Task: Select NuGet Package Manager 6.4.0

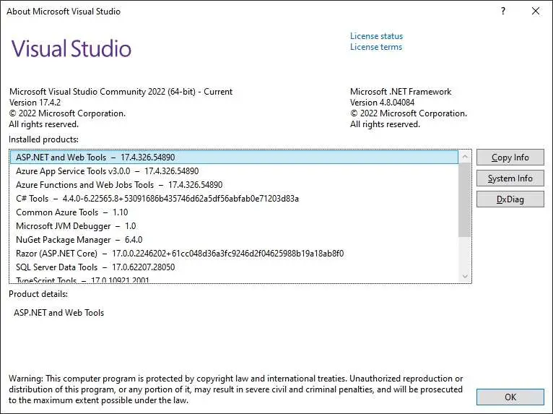Action: click(234, 240)
